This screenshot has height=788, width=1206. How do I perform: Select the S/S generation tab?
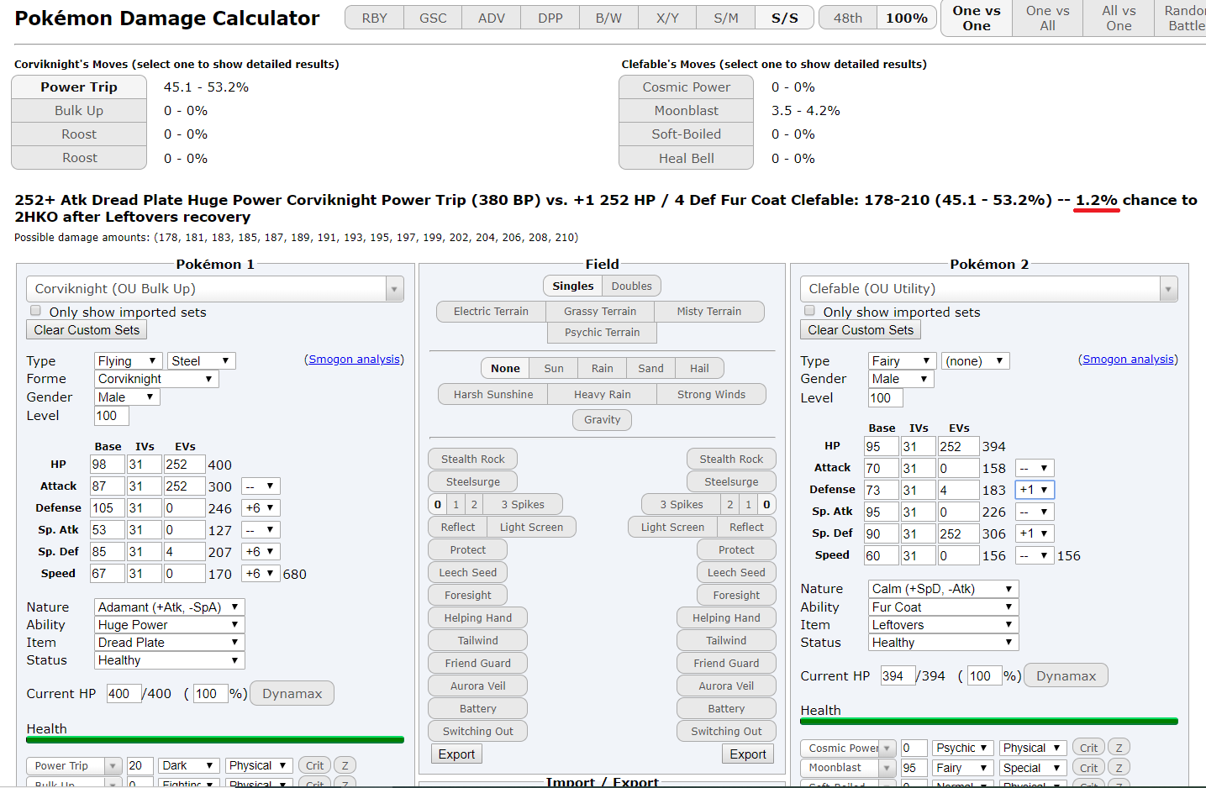pos(784,18)
